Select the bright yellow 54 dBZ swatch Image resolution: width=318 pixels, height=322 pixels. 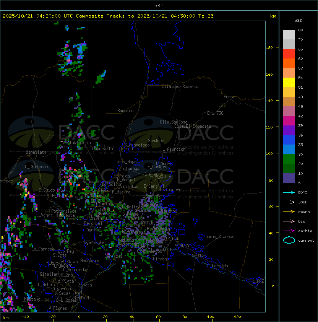(289, 82)
